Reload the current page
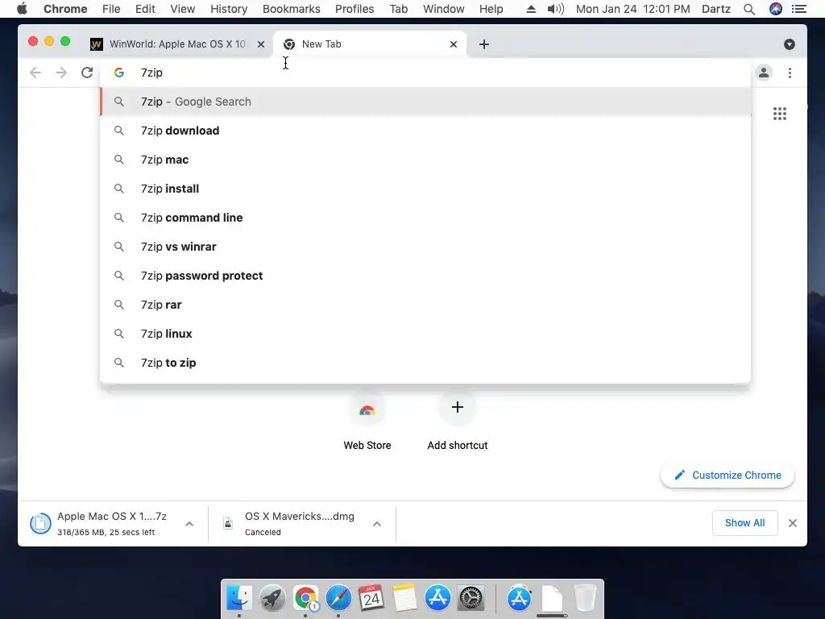825x619 pixels. tap(87, 73)
